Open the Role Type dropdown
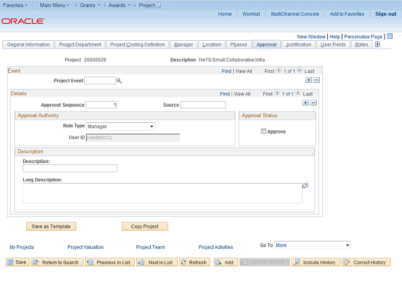 click(x=120, y=127)
